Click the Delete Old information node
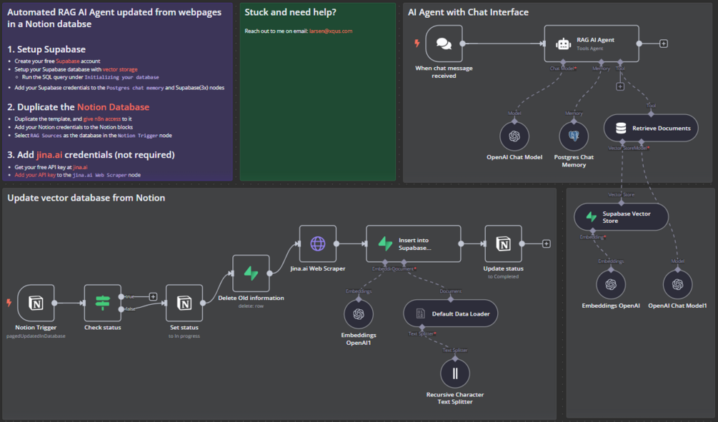This screenshot has width=718, height=422. [251, 273]
